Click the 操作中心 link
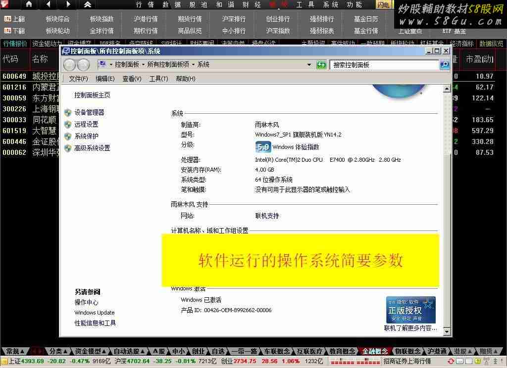Screen dimensions: 507x368 click(86, 302)
